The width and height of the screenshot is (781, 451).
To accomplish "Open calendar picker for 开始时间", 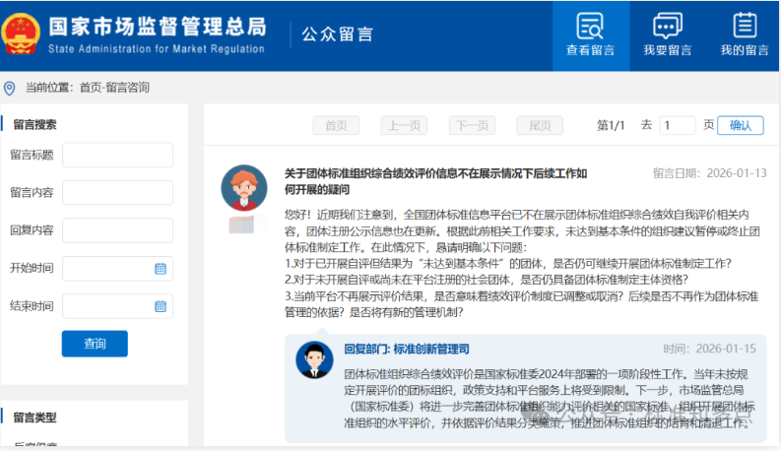I will (160, 269).
